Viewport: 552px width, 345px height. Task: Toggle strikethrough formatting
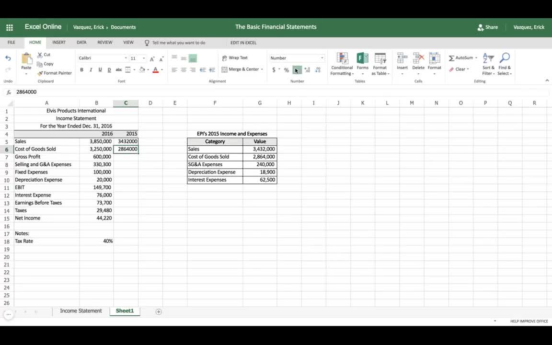[118, 70]
